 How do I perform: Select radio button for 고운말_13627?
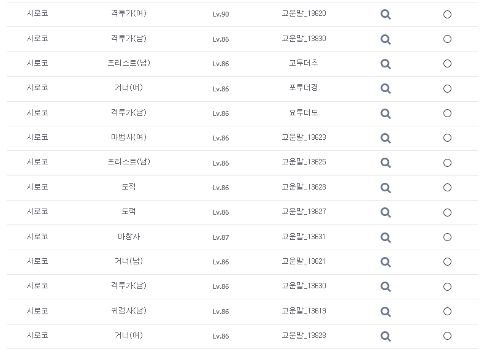pos(447,212)
